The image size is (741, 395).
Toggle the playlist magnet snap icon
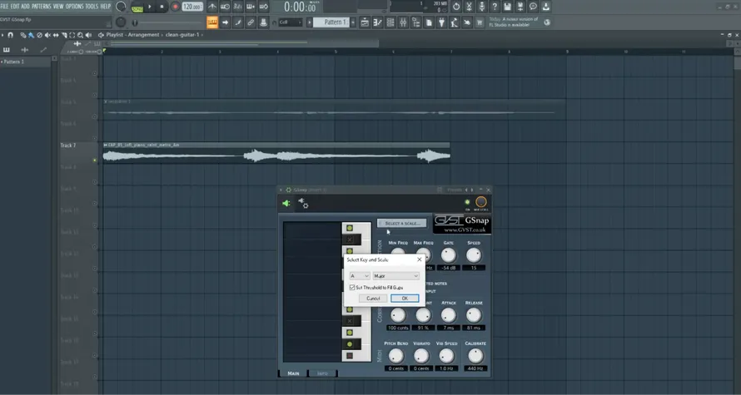[x=10, y=35]
